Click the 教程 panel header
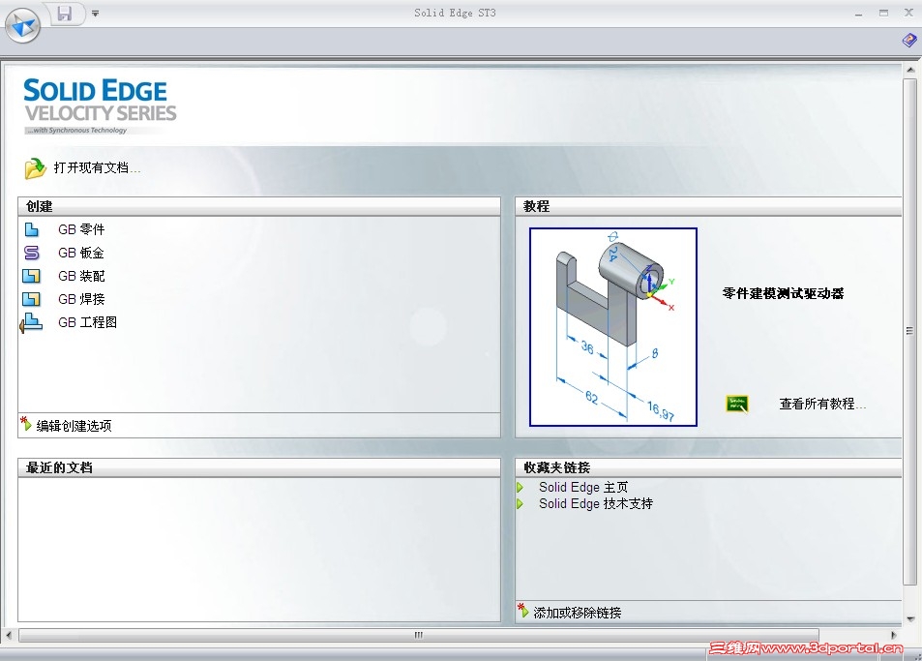Screen dimensions: 922x661 [708, 206]
